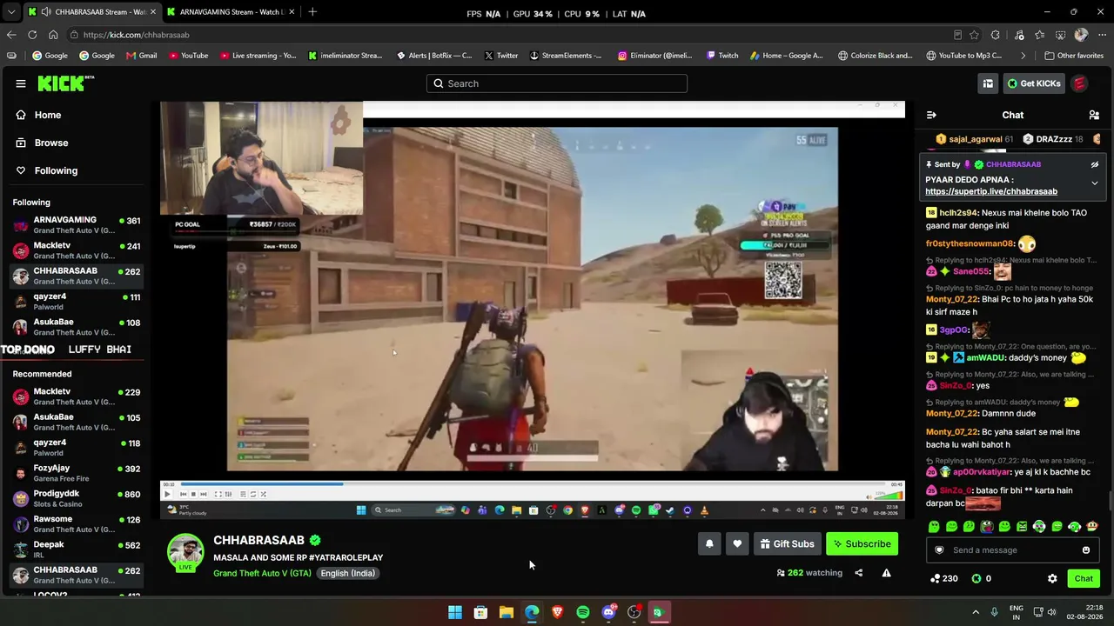Open FozyAjay channel in Recommended list

click(x=76, y=473)
